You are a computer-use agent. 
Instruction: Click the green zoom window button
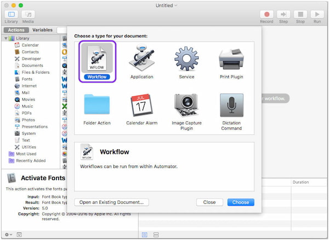pos(21,5)
